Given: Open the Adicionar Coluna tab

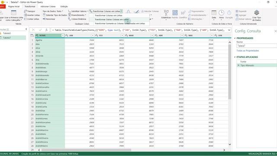Looking at the screenshot, I should (48, 6).
